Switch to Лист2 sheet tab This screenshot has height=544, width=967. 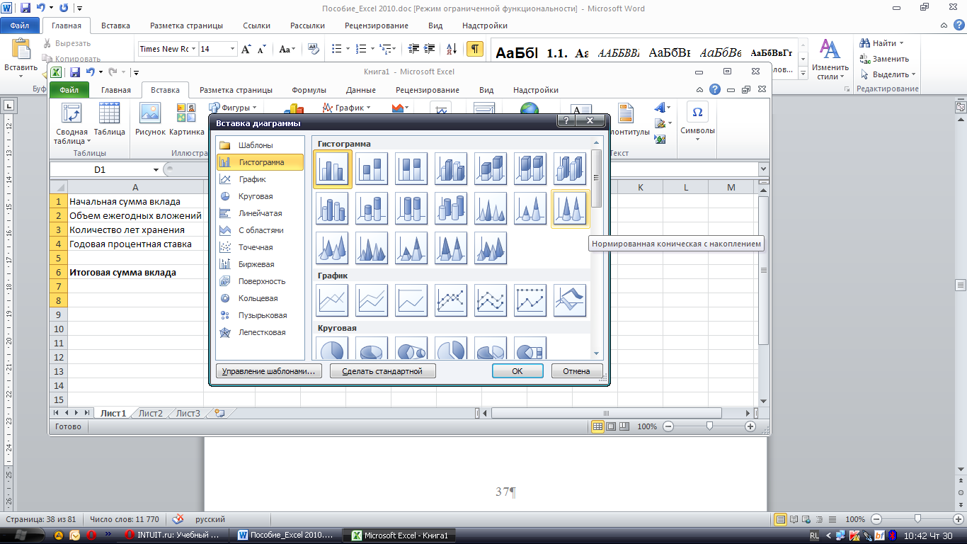click(150, 413)
